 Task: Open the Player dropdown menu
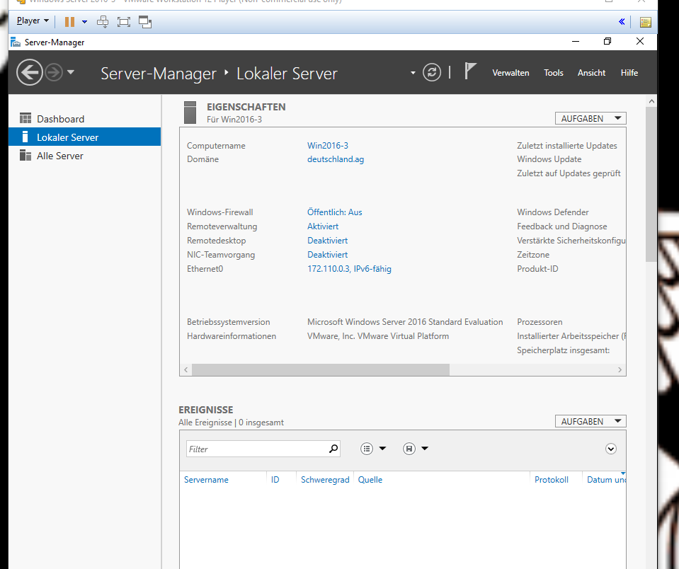33,21
